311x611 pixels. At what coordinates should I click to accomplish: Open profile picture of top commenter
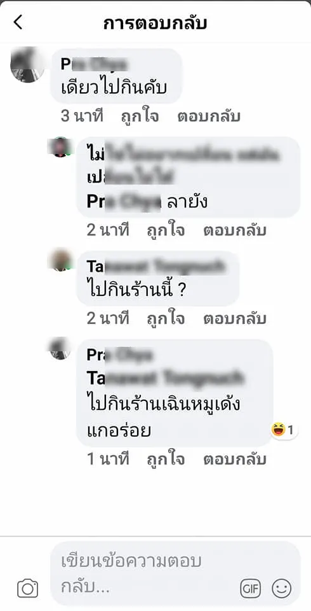[x=28, y=65]
